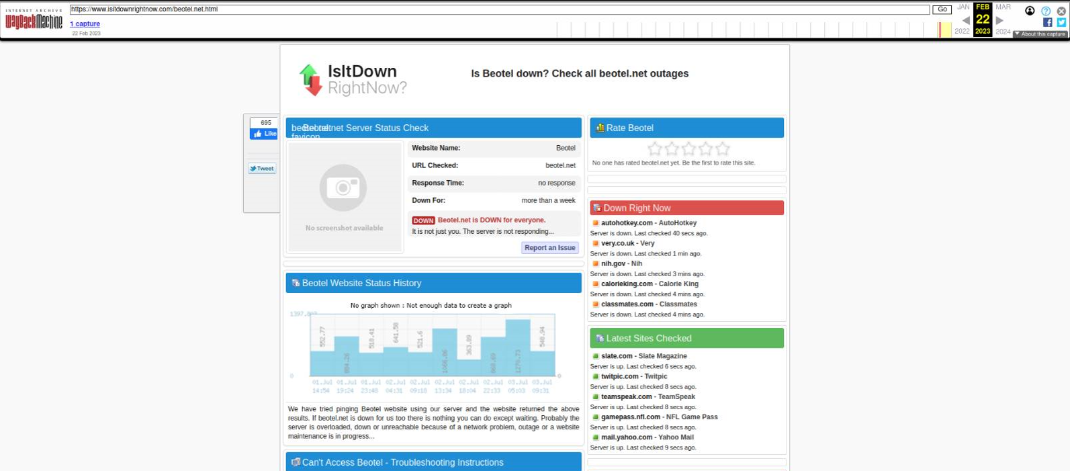Click the Wayback capture timeline sparkline
1070x471 pixels.
(754, 30)
